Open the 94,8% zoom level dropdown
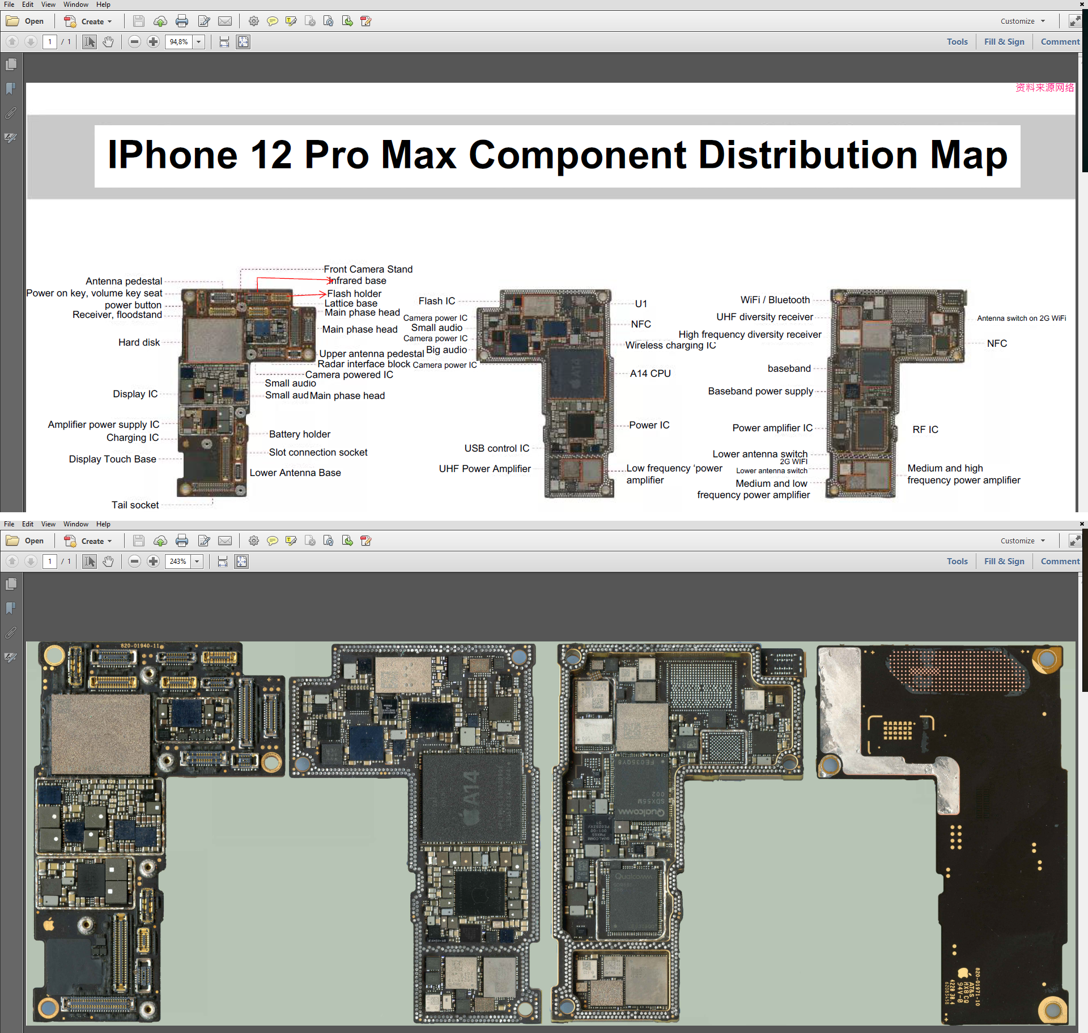 point(199,42)
